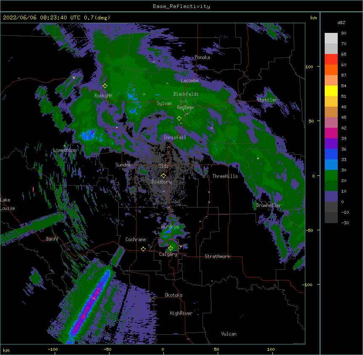Click the Didsbury town label
This screenshot has width=363, height=355.
(x=162, y=182)
